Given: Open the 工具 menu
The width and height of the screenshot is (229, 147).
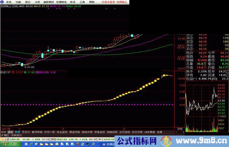Looking at the screenshot, I should pos(82,2).
